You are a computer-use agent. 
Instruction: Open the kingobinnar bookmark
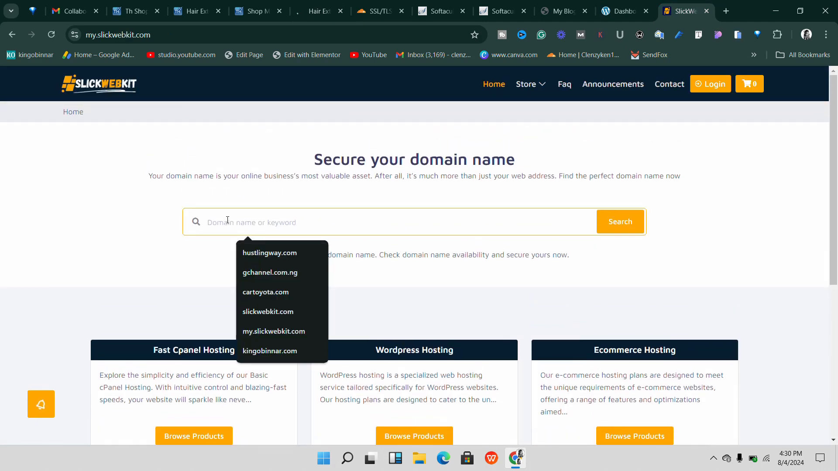coord(30,55)
